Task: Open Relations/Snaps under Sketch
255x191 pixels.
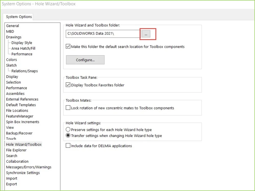Action: tap(24, 71)
